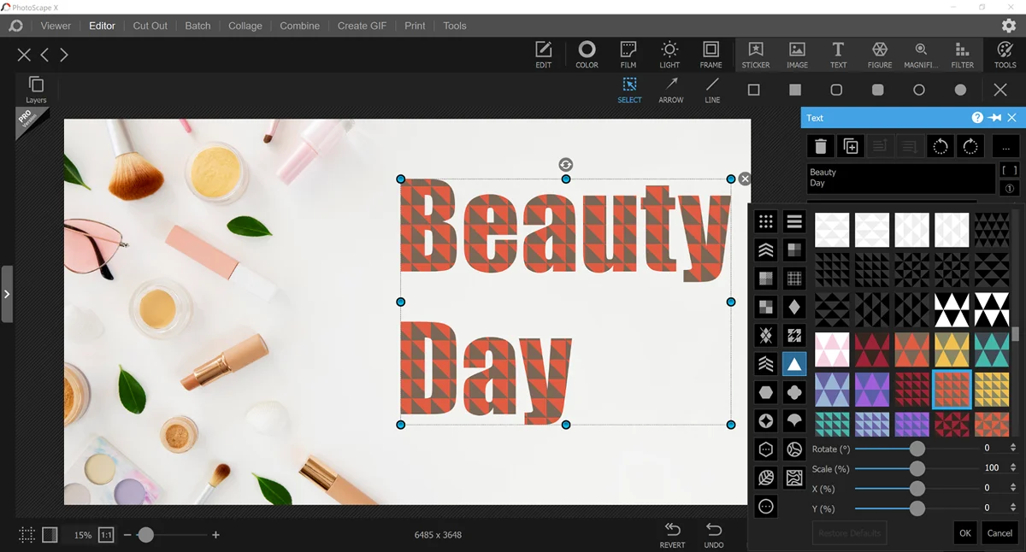Delete the text object with trash icon
The height and width of the screenshot is (552, 1026).
point(821,146)
